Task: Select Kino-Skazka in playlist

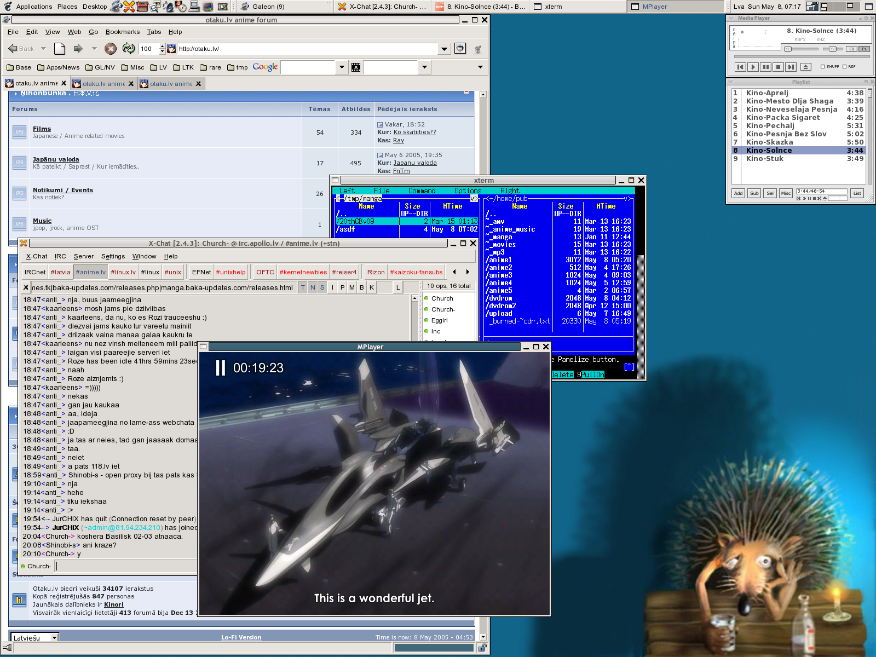Action: click(798, 142)
